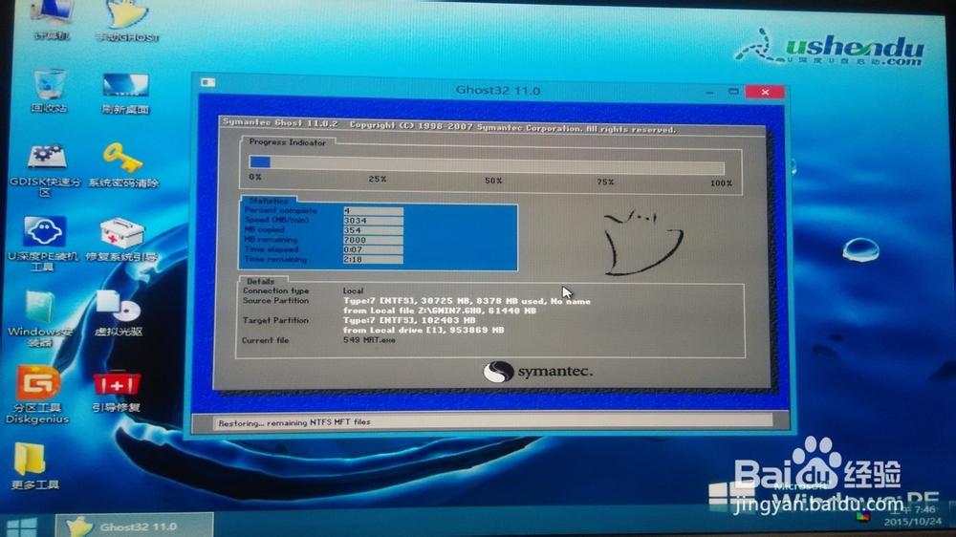Click the MB remaining value 7000

(373, 240)
